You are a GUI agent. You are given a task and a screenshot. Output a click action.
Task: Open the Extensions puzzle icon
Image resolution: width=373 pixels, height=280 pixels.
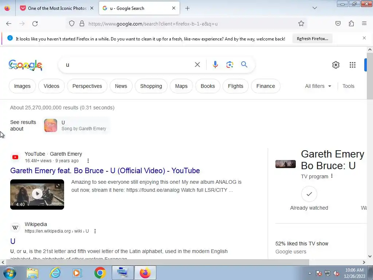click(351, 23)
